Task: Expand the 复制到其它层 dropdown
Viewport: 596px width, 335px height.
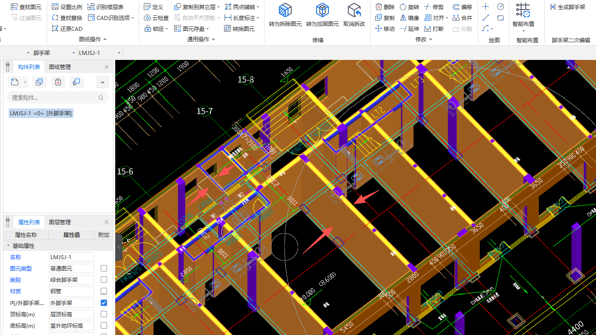Action: pyautogui.click(x=218, y=7)
